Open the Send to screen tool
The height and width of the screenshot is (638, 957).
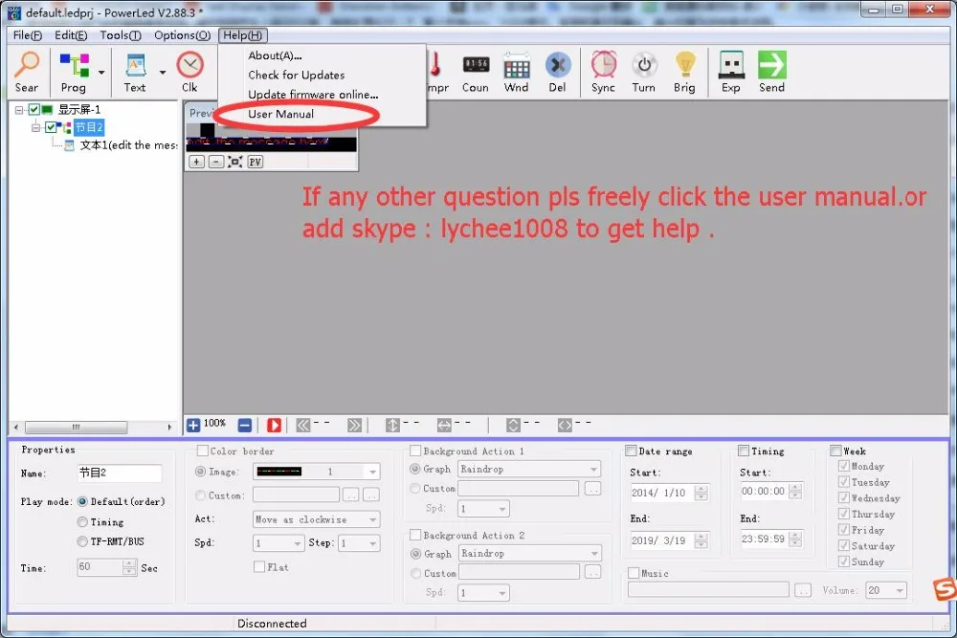pos(771,72)
